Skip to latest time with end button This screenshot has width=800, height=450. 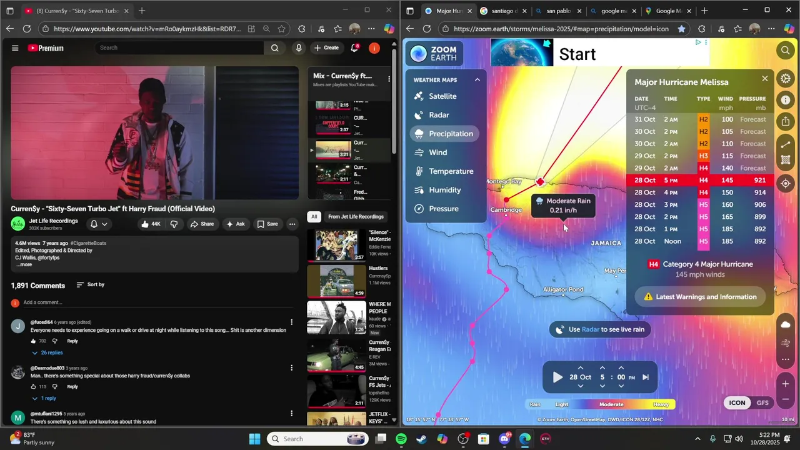(646, 377)
